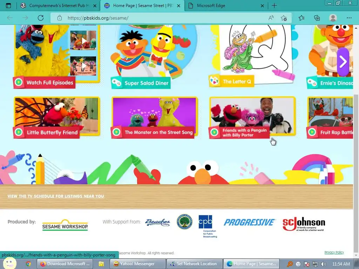Click the play icon on Watch Full Episodes
Screen dimensions: 359x269
[x=19, y=82]
